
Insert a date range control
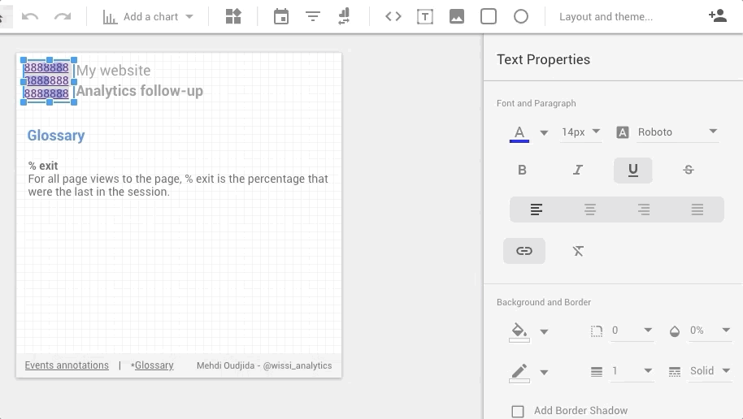point(281,16)
